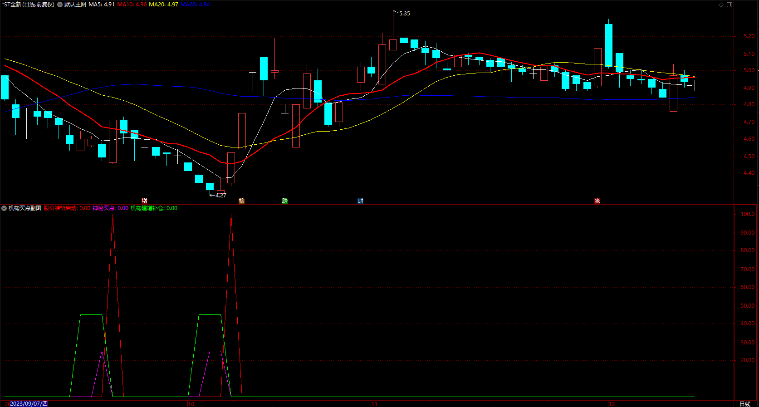Click the month 11 marker on time axis
The width and height of the screenshot is (759, 407).
[x=374, y=404]
